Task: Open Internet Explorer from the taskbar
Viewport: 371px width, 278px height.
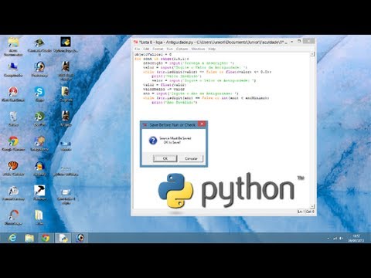Action: (x=12, y=238)
